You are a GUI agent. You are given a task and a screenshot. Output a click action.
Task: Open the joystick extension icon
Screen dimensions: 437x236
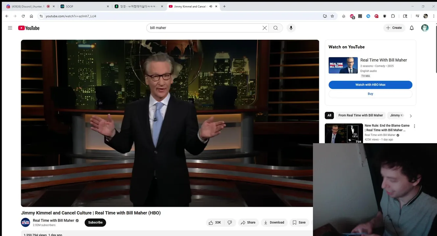(344, 16)
